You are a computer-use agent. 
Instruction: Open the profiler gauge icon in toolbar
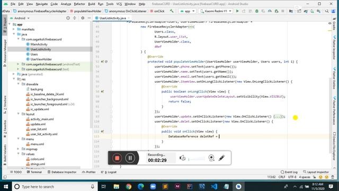click(x=270, y=11)
